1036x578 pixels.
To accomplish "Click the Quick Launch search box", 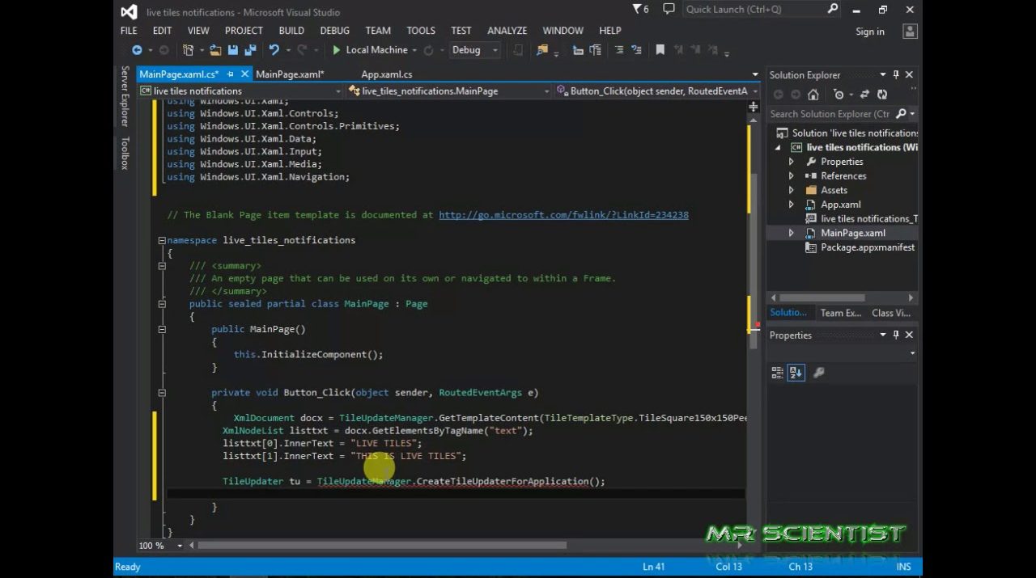I will click(753, 10).
